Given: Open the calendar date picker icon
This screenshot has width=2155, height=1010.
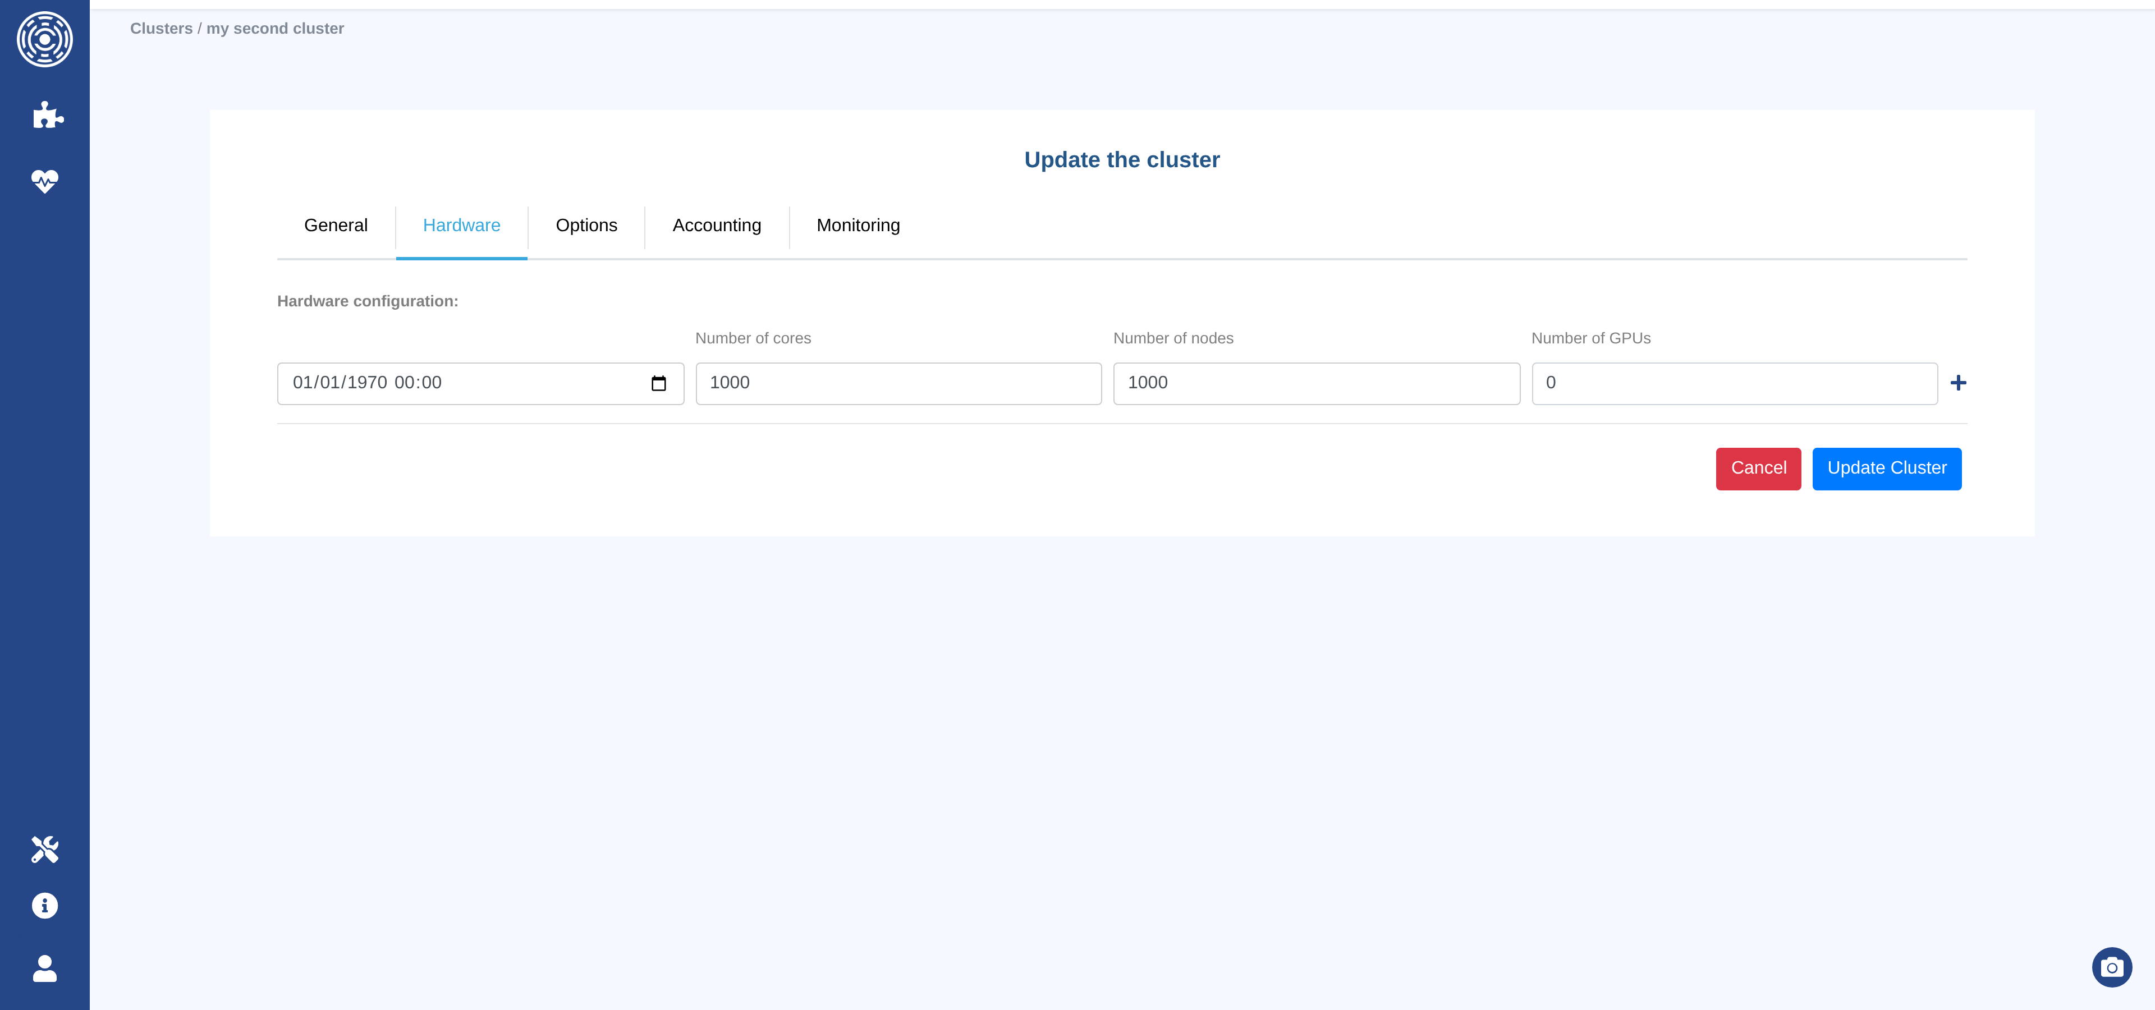Looking at the screenshot, I should pyautogui.click(x=658, y=383).
